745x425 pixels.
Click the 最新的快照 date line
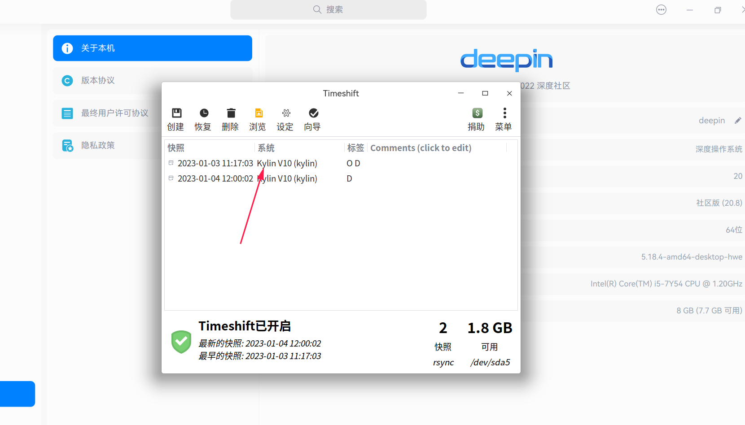[x=260, y=343]
